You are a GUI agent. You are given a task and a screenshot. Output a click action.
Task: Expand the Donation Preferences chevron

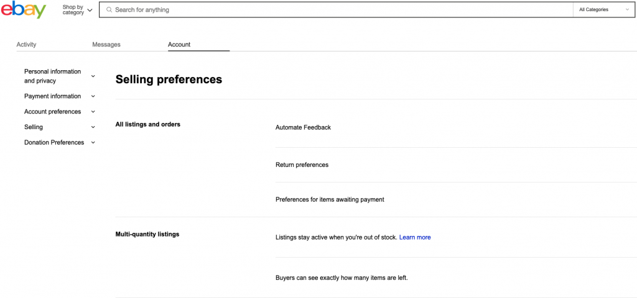93,143
